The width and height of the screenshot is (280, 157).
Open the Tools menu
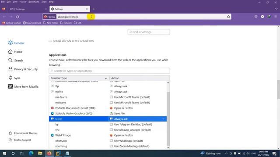coord(44,2)
